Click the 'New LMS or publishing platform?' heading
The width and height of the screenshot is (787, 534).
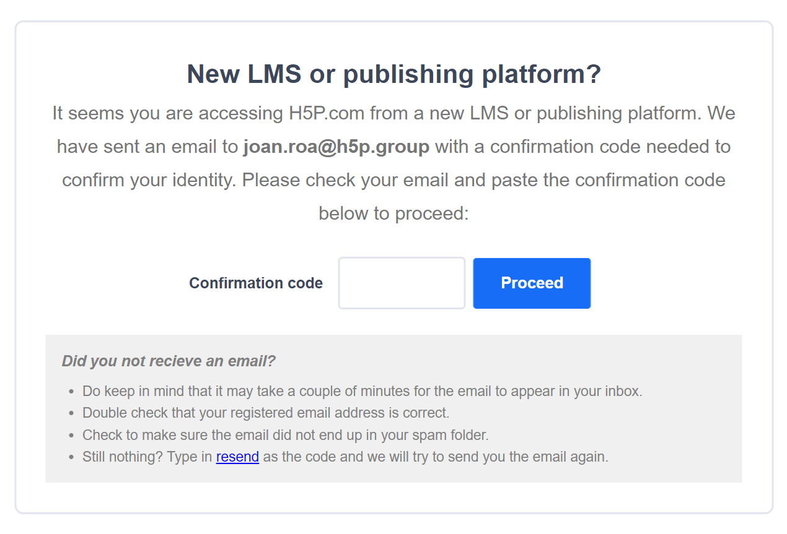tap(394, 74)
